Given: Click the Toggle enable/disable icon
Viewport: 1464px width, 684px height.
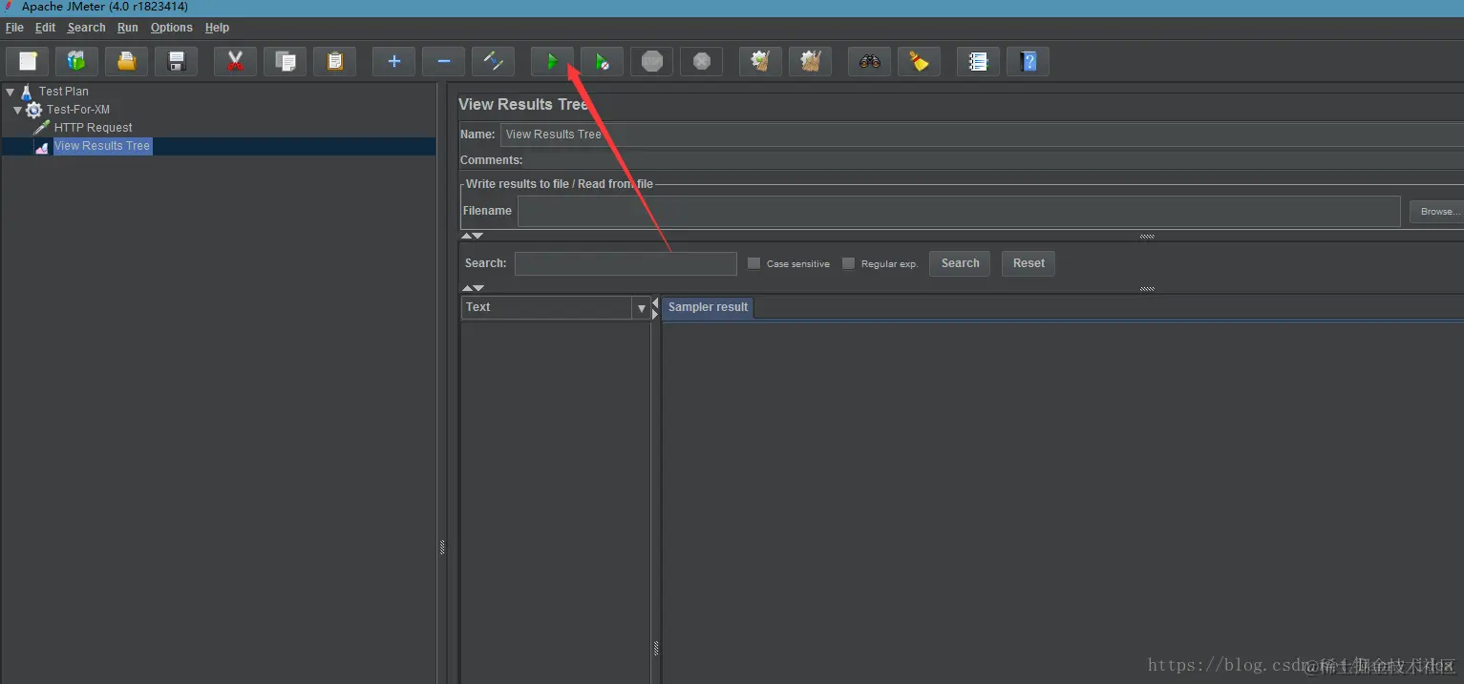Looking at the screenshot, I should pyautogui.click(x=493, y=62).
